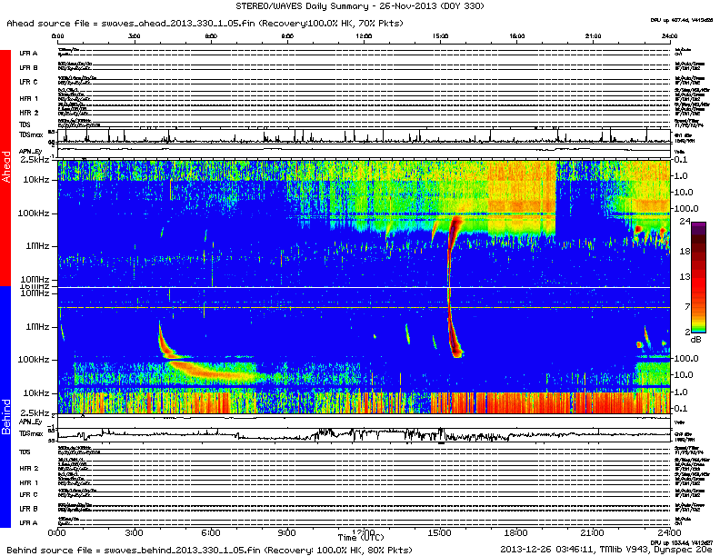Click the LFR B row label at bottom
Viewport: 720px width, 556px height.
point(28,509)
